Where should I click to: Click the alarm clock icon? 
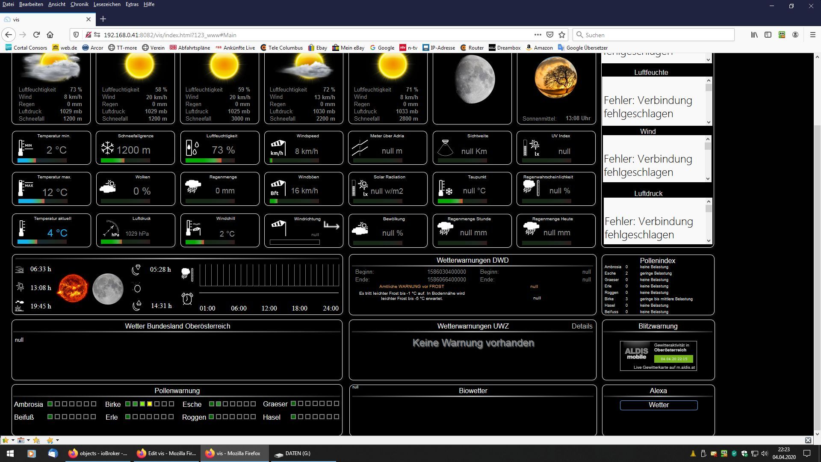click(x=187, y=298)
